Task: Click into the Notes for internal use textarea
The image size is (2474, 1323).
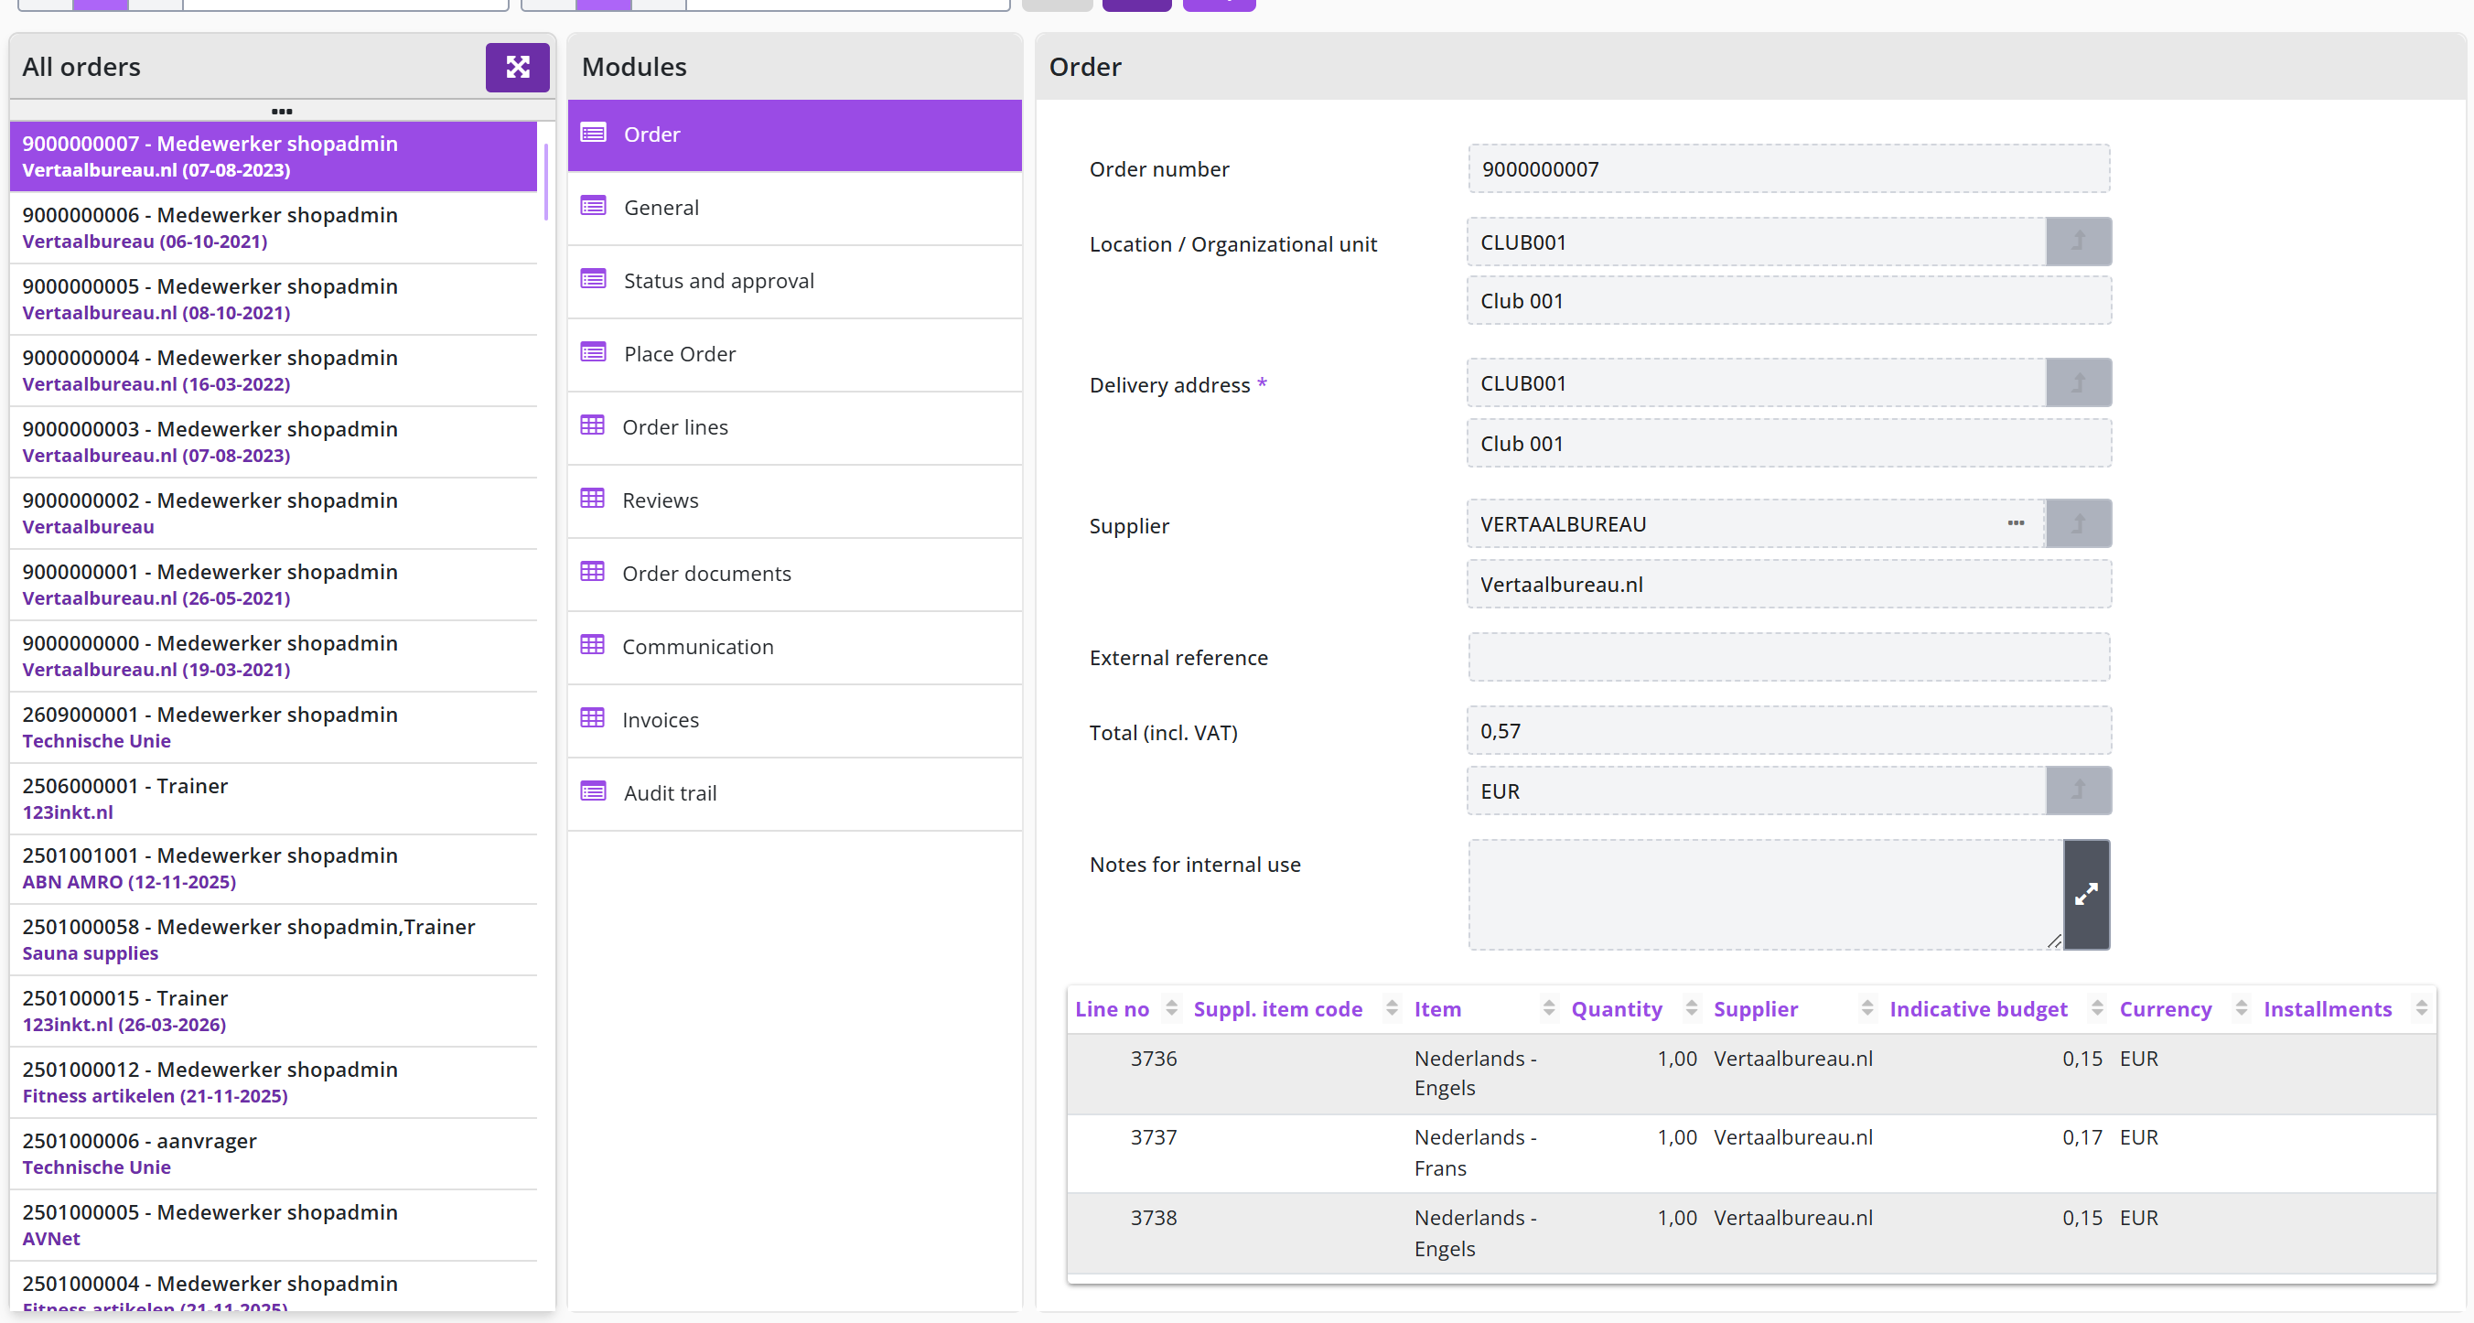Action: pos(1765,894)
